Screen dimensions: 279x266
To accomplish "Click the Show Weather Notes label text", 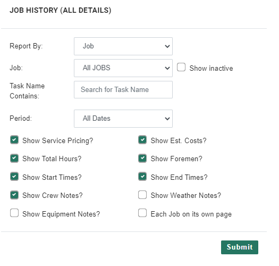I will click(186, 195).
